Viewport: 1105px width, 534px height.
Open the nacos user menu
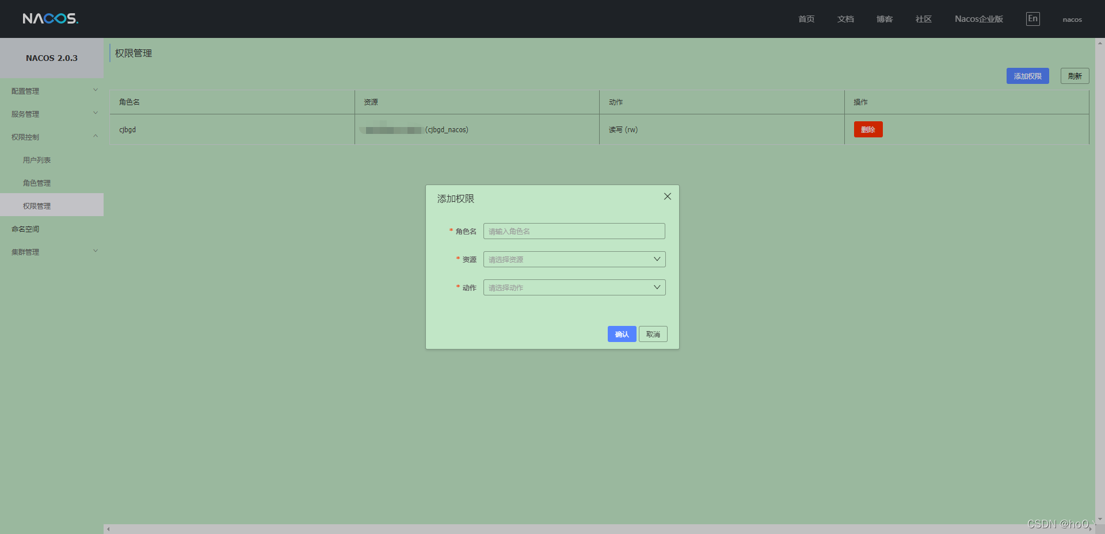(x=1072, y=20)
